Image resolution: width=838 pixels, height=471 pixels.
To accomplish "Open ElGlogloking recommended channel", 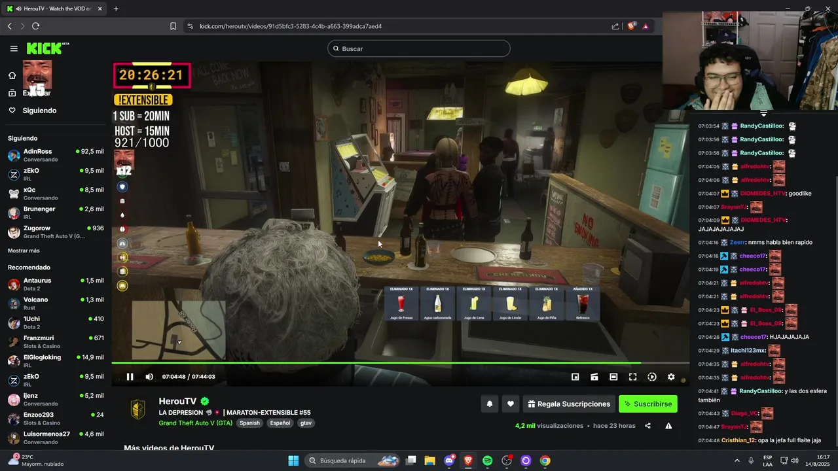I will coord(56,361).
